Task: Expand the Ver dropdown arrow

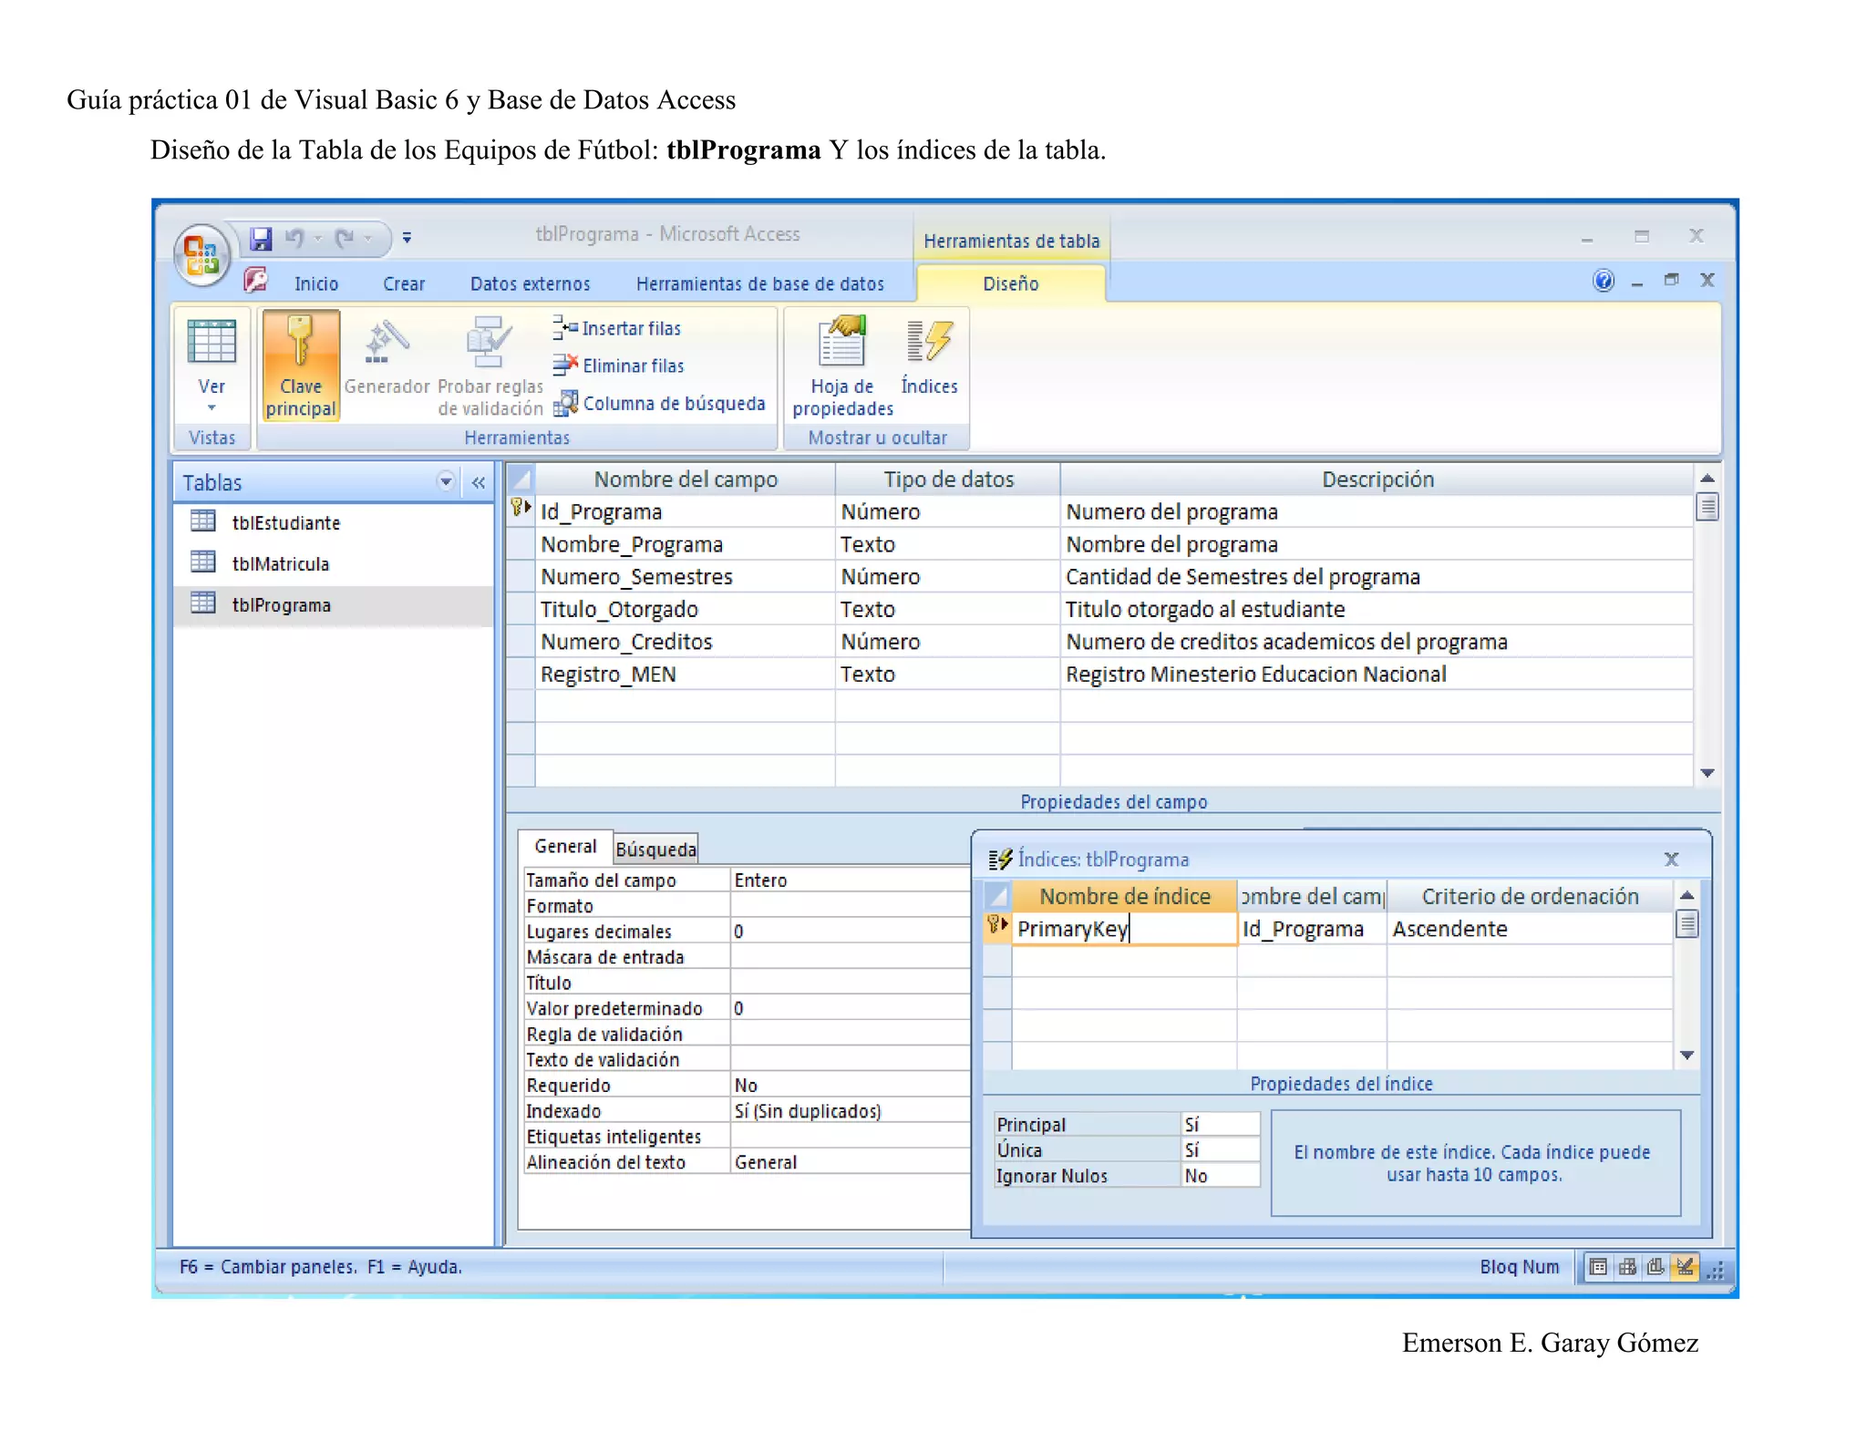Action: coord(211,408)
